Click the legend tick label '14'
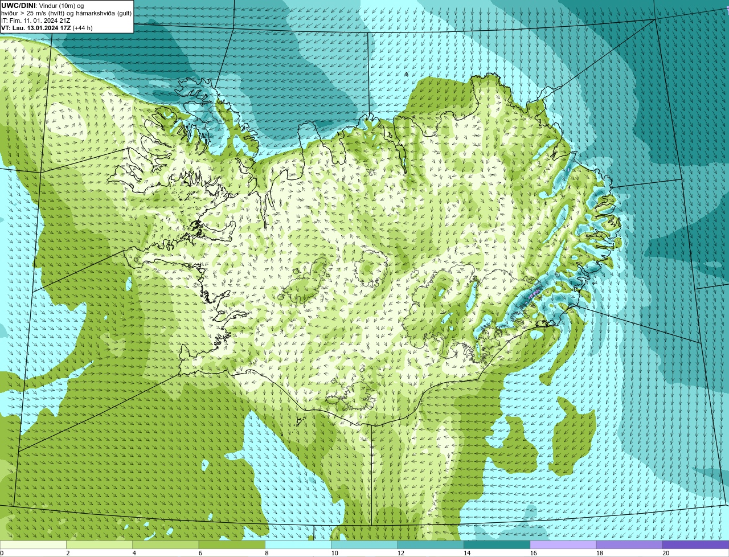Image resolution: width=729 pixels, height=557 pixels. click(x=467, y=553)
